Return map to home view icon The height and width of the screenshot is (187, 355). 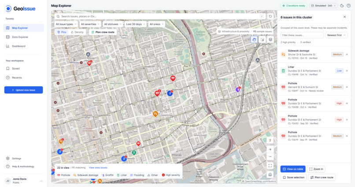(x=270, y=175)
